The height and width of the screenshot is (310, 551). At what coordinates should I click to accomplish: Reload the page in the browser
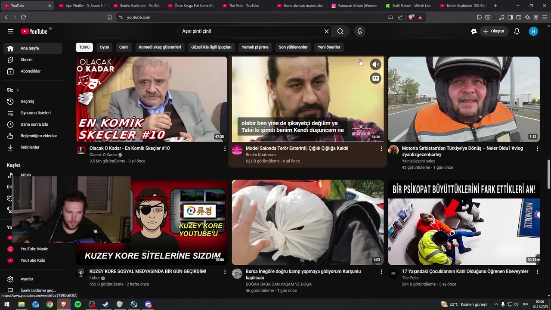click(23, 17)
